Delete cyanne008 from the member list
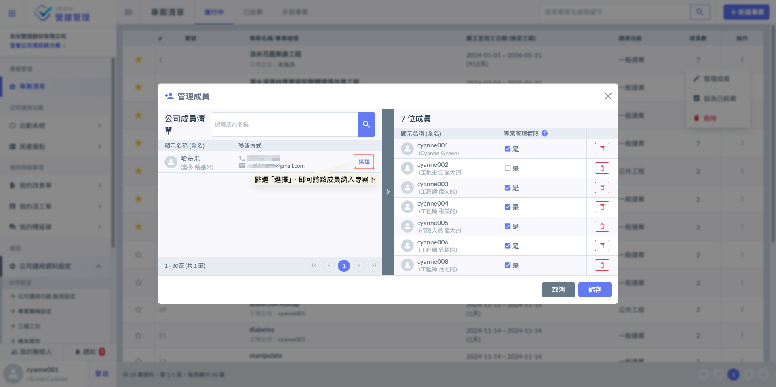Image resolution: width=776 pixels, height=387 pixels. (x=602, y=265)
